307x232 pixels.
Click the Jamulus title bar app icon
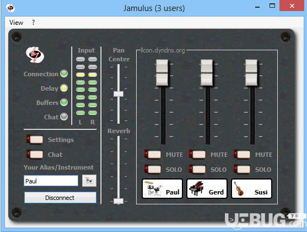coord(10,8)
